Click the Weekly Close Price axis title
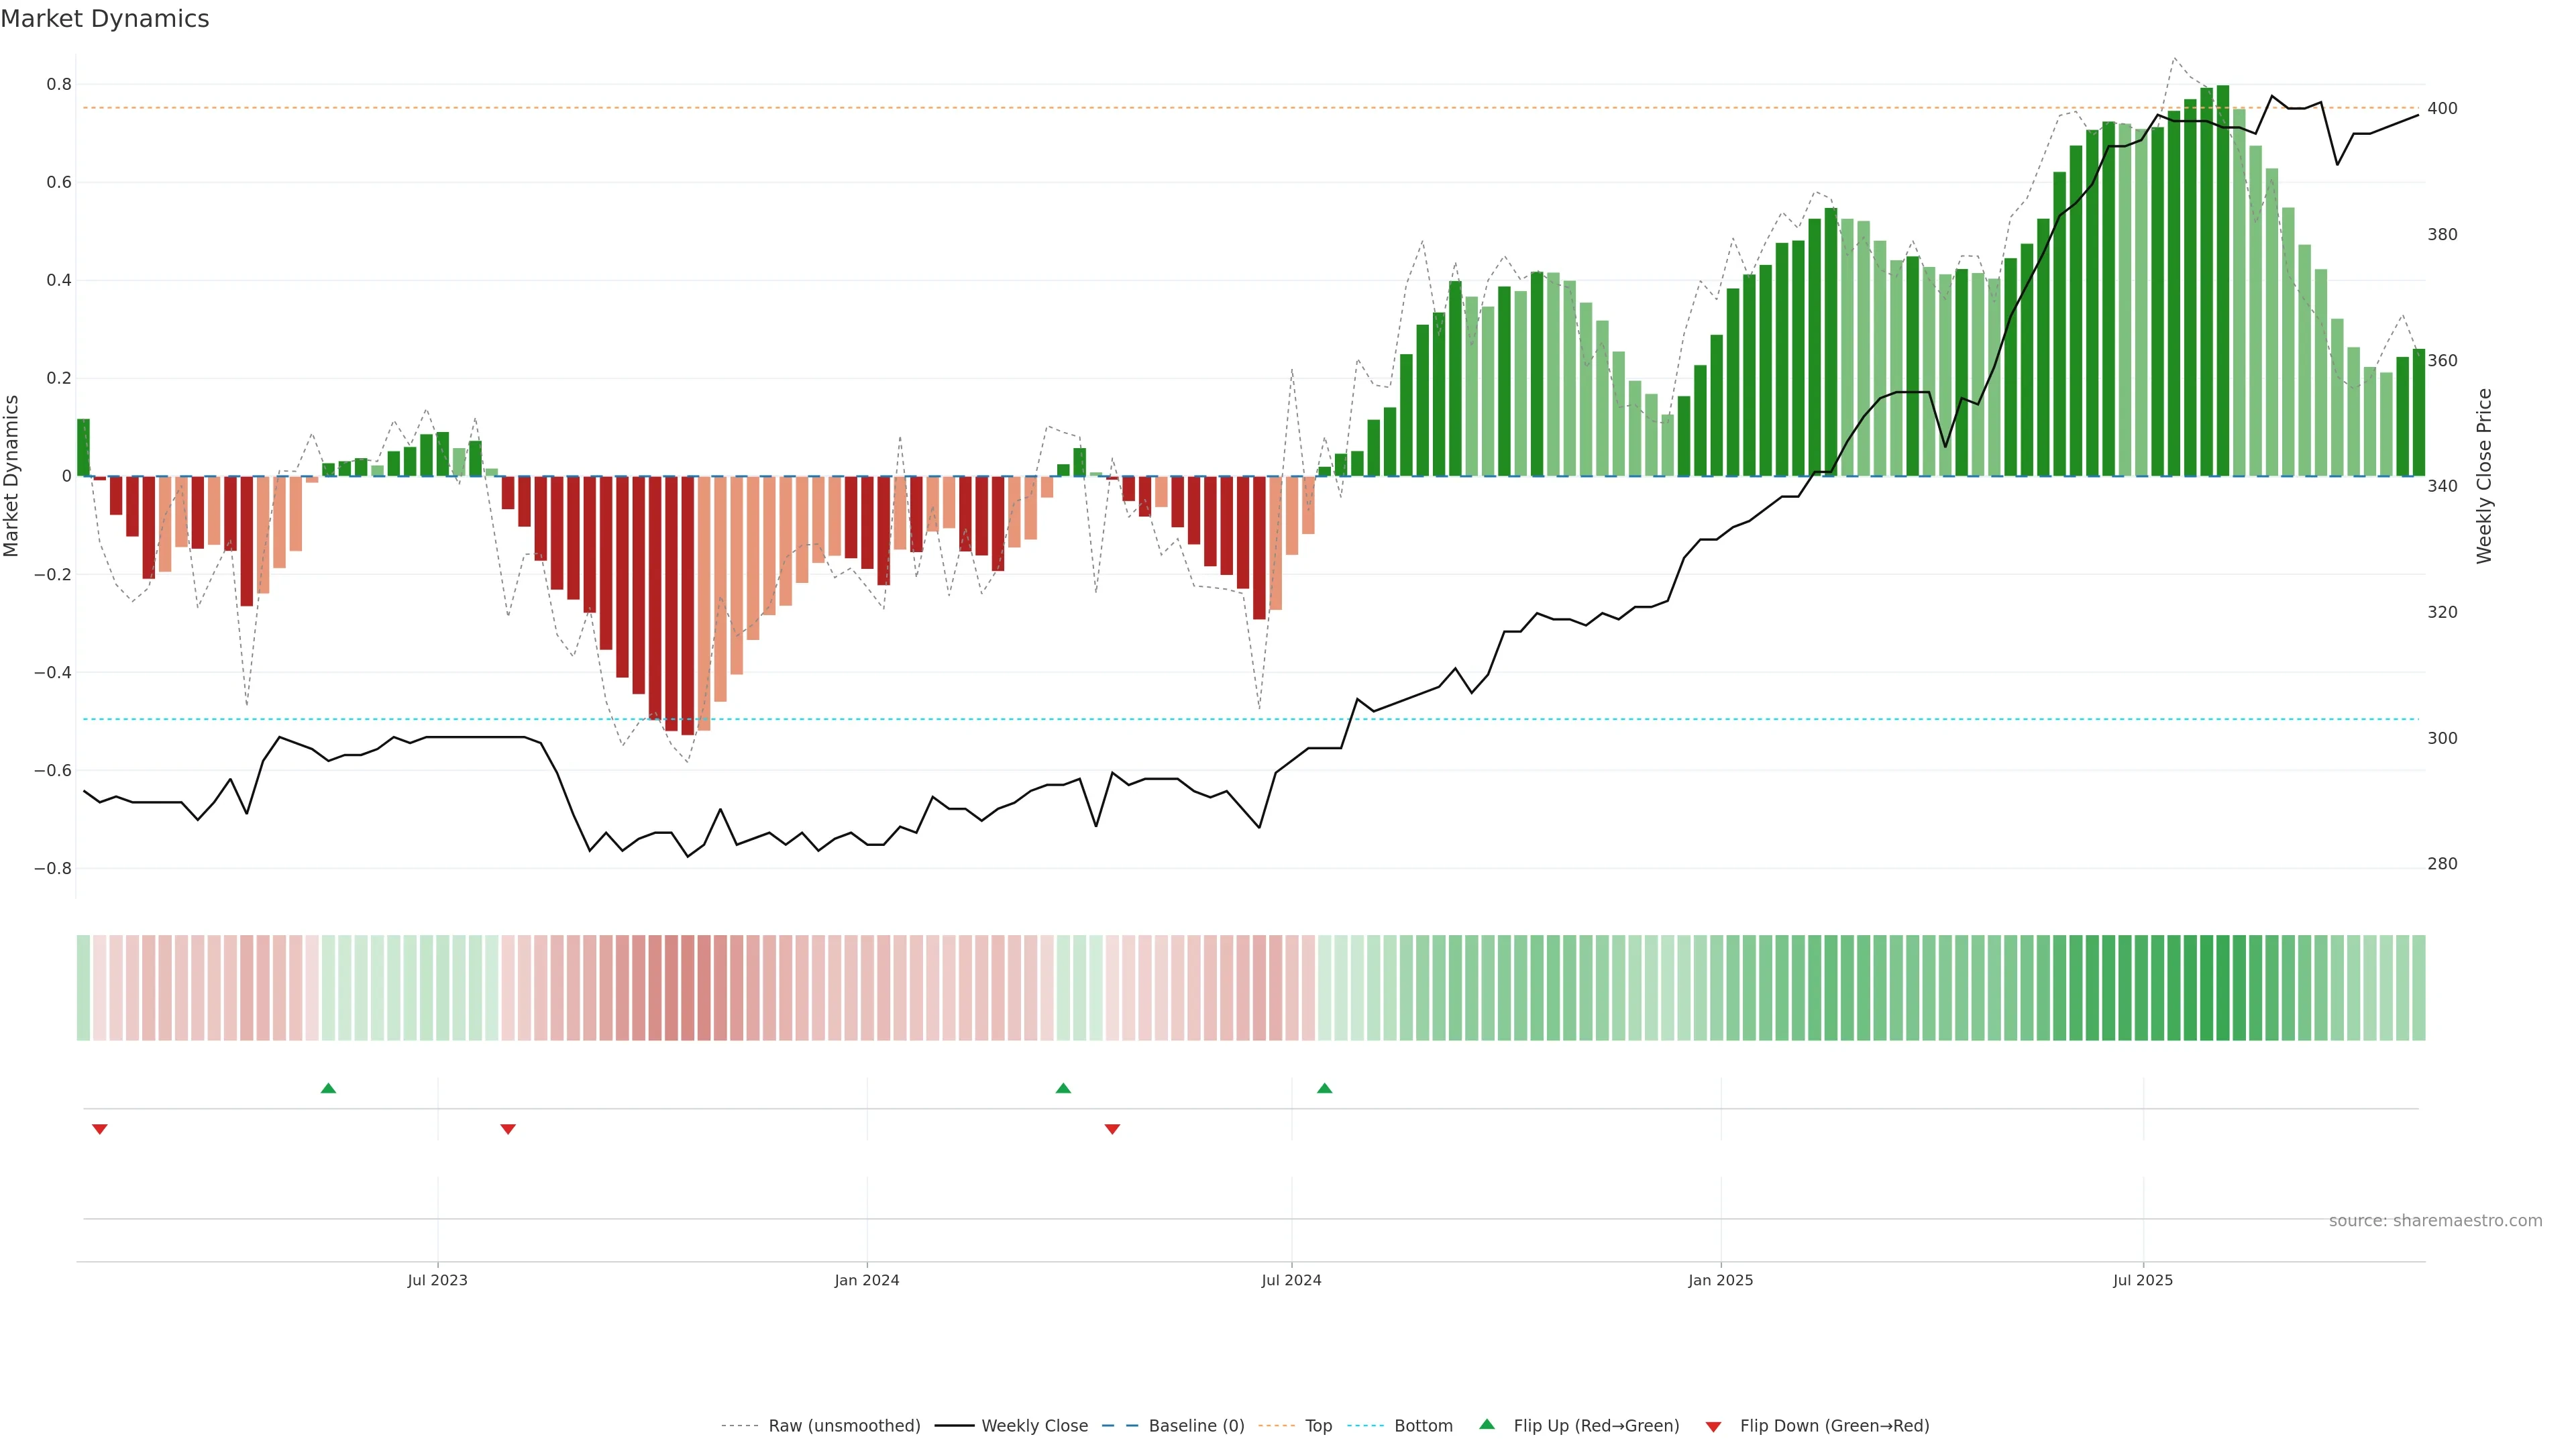 click(2484, 476)
